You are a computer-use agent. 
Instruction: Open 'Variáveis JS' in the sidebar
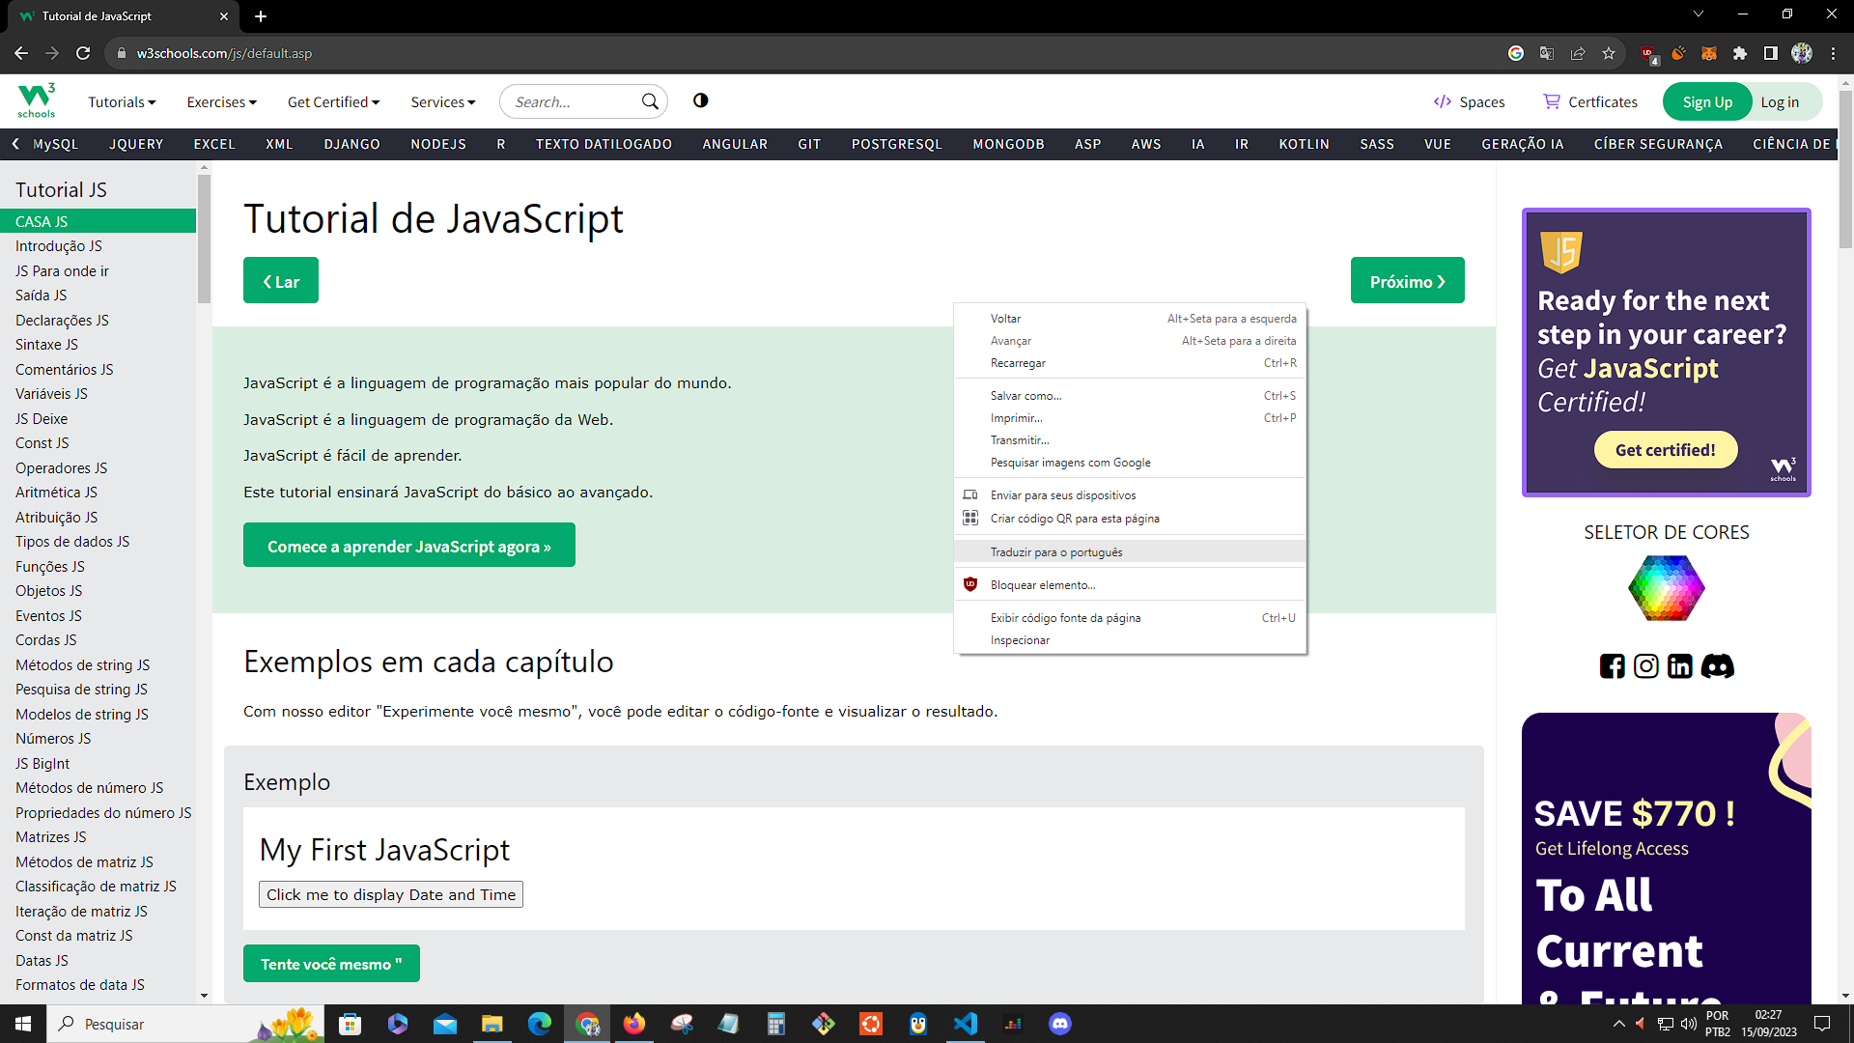click(x=51, y=394)
